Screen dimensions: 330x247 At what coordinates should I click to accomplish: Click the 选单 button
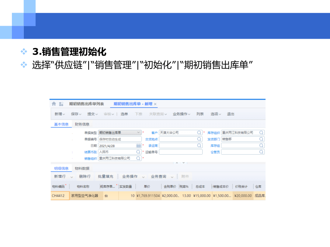[124, 114]
